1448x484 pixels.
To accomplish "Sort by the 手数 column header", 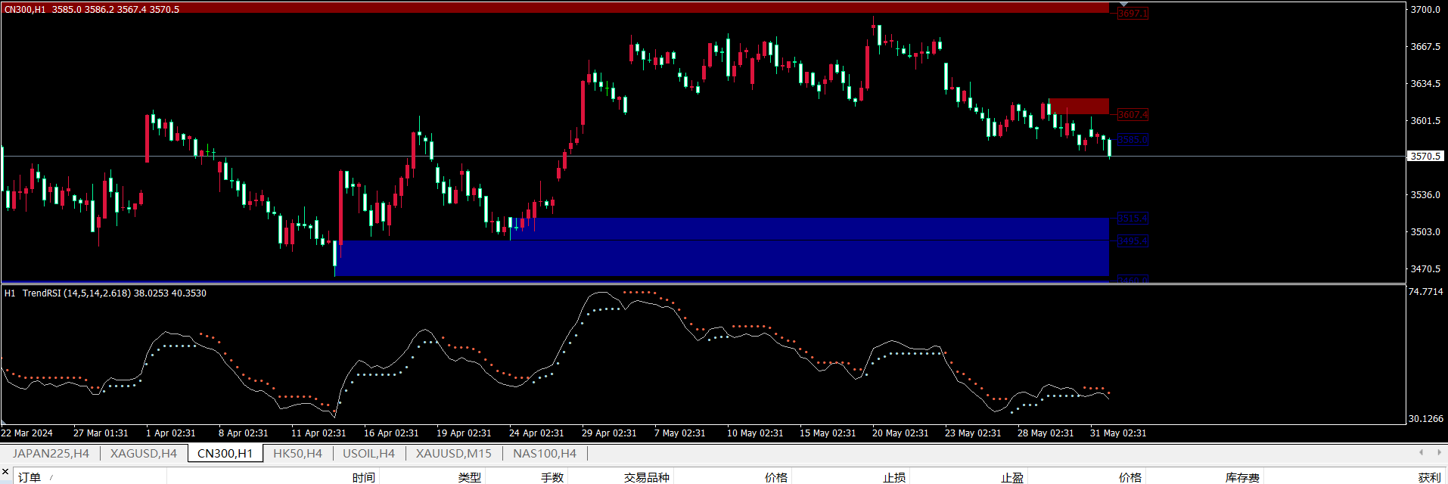I will coord(552,477).
